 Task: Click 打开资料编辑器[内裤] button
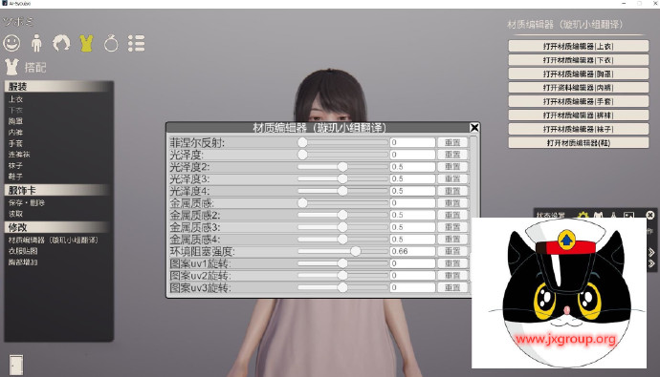[579, 88]
